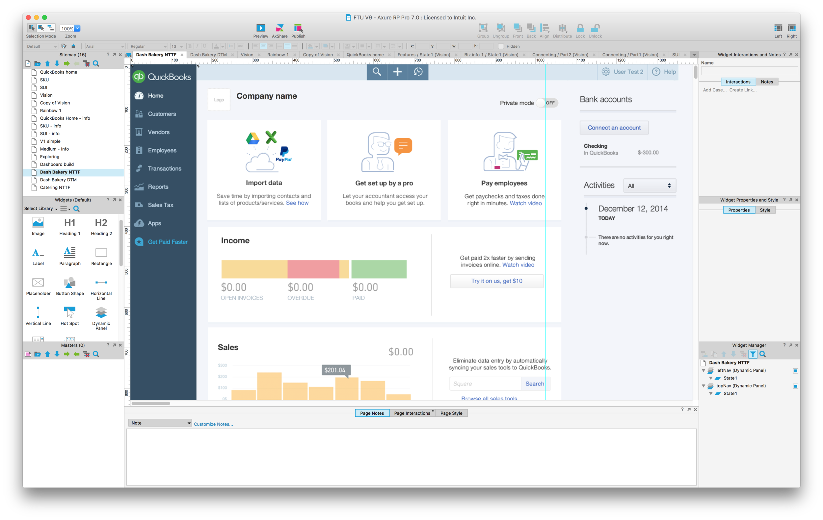Viewport: 823px width, 520px height.
Task: Delete the selected Sitemap page
Action: point(87,63)
